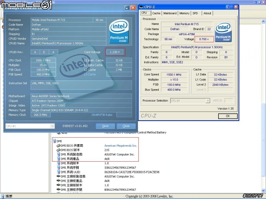Open the CPU #1 dropdown in EVEREST
Screen dimensions: 266x199
pyautogui.click(x=52, y=126)
